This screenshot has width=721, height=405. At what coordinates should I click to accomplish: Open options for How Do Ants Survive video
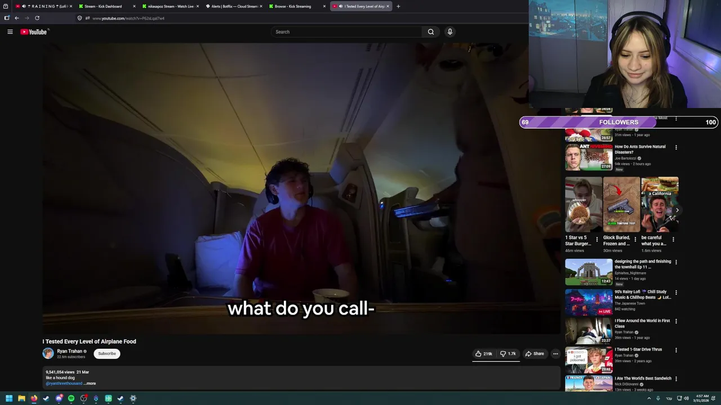point(676,147)
